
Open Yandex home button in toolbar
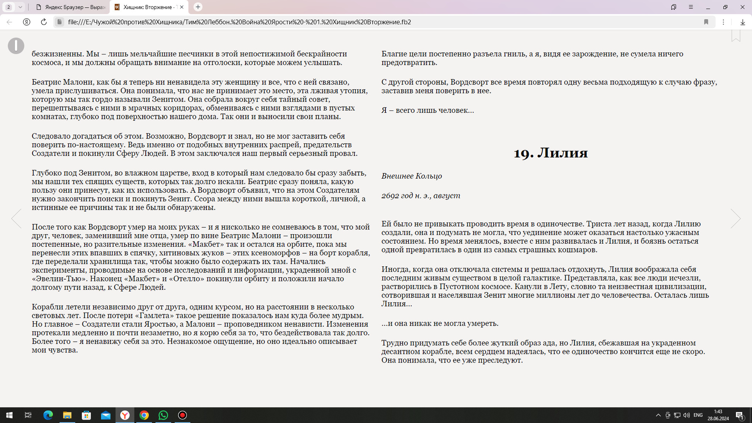click(x=26, y=22)
